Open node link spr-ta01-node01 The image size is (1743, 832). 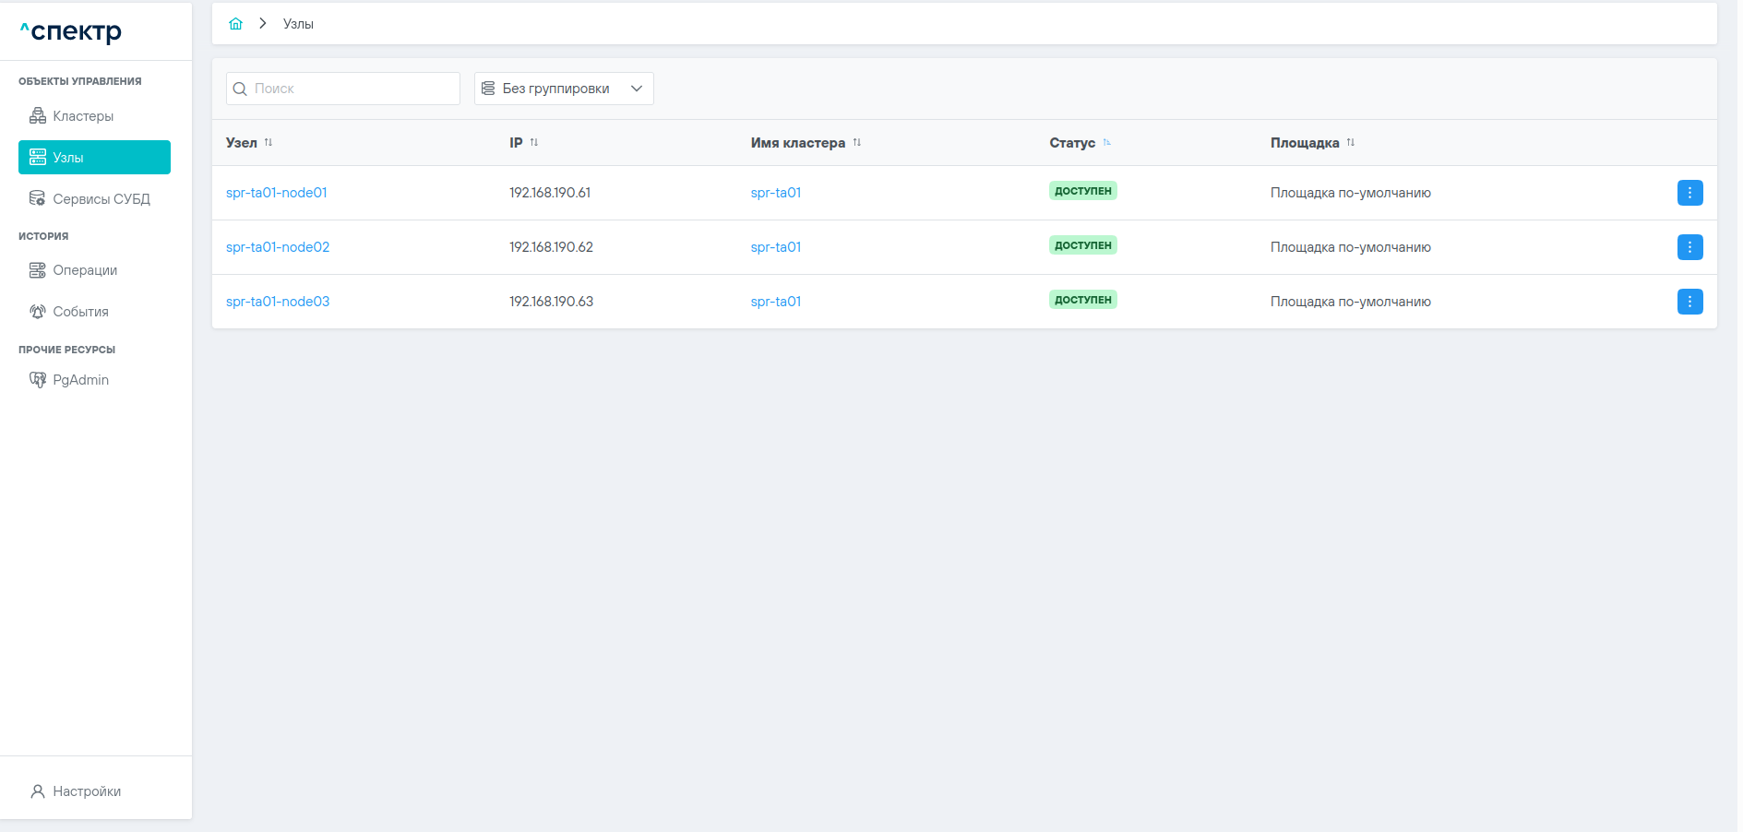coord(276,193)
